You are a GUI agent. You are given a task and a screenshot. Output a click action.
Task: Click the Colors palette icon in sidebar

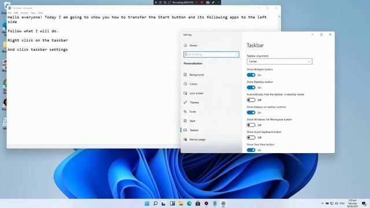coord(185,84)
